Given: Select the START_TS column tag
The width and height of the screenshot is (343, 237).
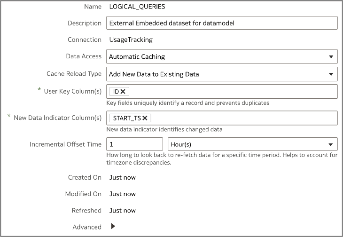Looking at the screenshot, I should pyautogui.click(x=127, y=118).
